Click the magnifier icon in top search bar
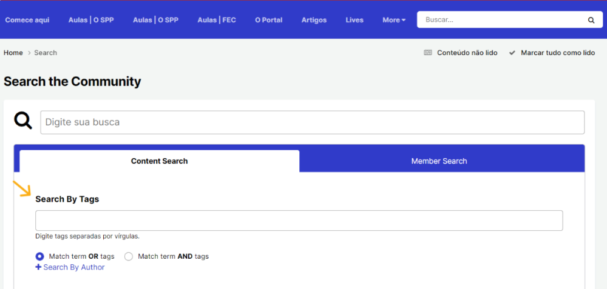 pyautogui.click(x=591, y=20)
